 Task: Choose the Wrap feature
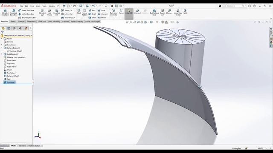102,10
